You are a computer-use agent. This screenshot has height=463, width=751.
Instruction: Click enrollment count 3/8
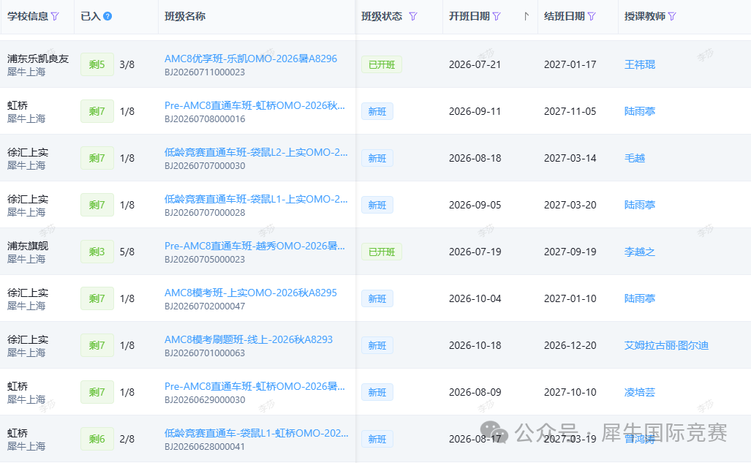click(x=127, y=64)
